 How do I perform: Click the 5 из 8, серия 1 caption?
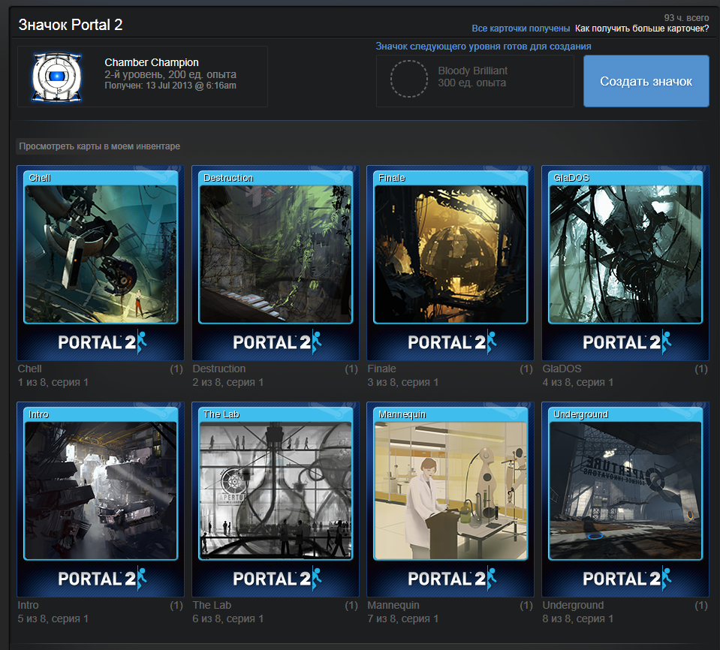point(53,618)
